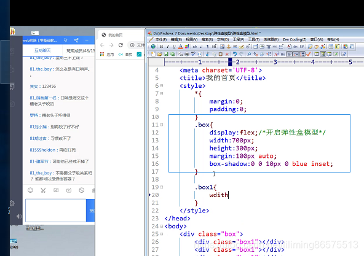Insert an anchor link using anchor icon
Image resolution: width=364 pixels, height=256 pixels.
tap(229, 47)
